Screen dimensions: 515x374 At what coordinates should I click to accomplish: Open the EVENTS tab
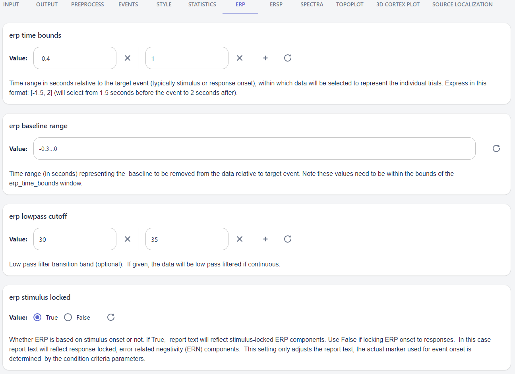point(128,4)
